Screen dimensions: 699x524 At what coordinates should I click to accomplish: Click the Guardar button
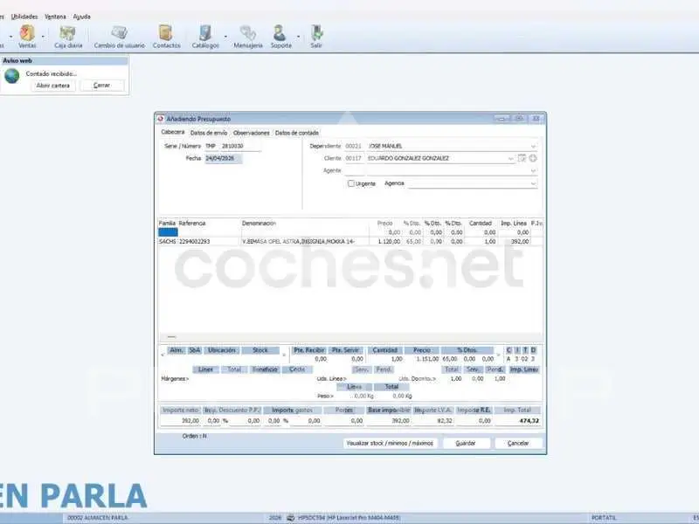pyautogui.click(x=466, y=444)
